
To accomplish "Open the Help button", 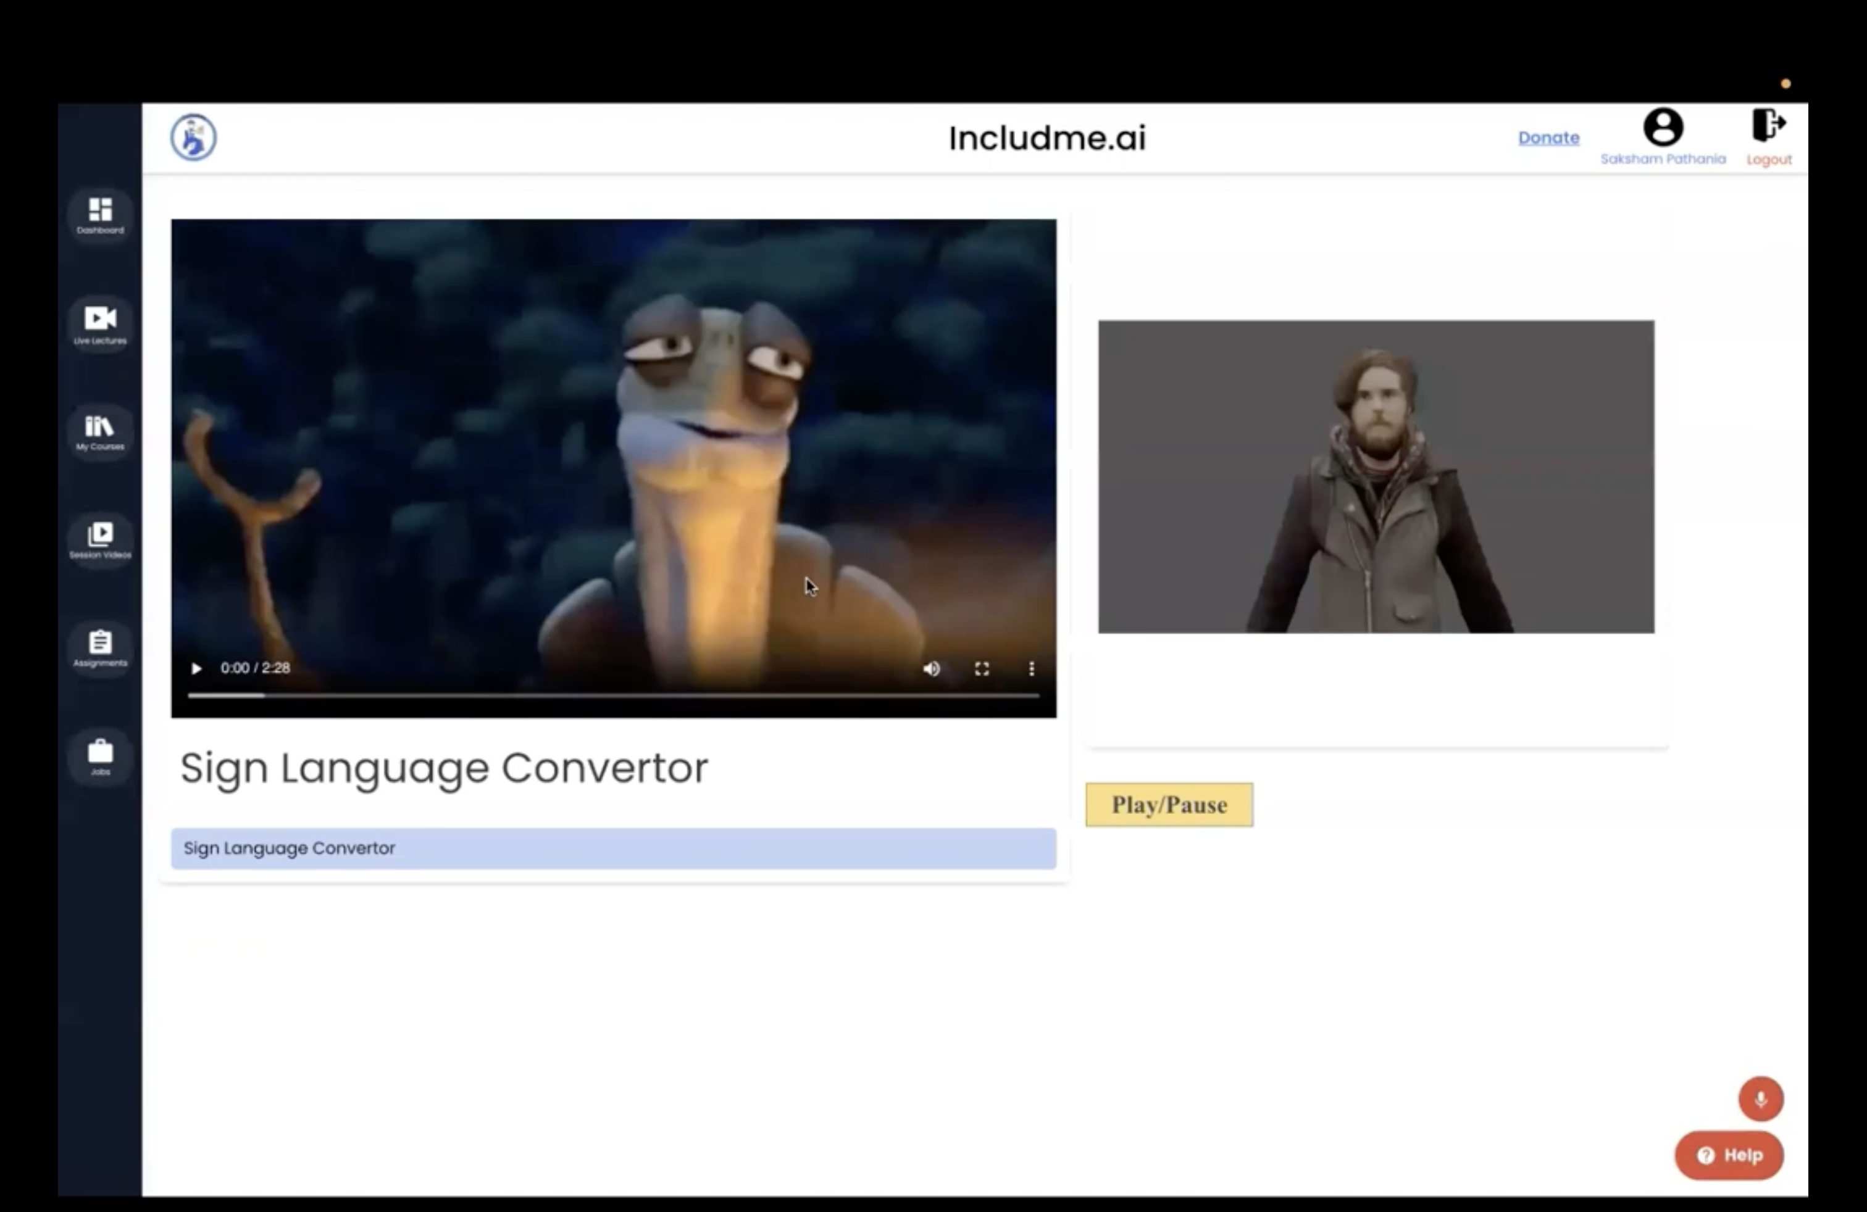I will (x=1729, y=1155).
